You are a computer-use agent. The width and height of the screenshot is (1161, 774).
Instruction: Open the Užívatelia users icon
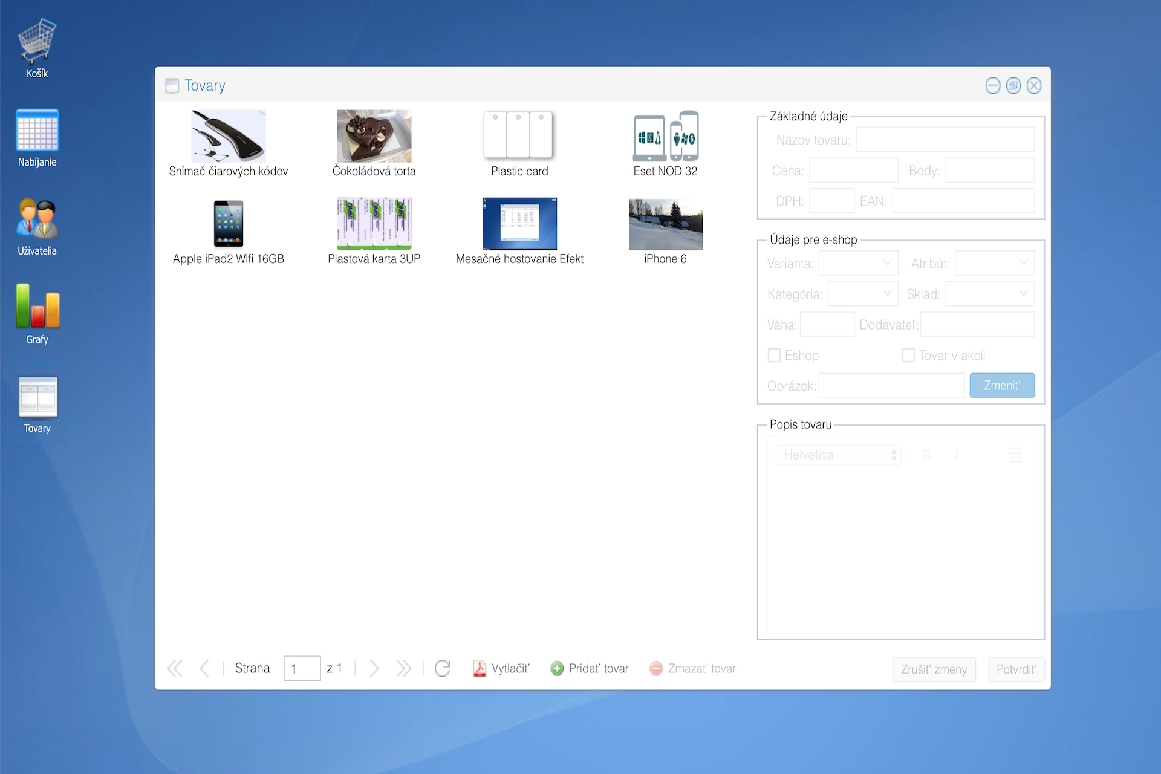(x=37, y=219)
